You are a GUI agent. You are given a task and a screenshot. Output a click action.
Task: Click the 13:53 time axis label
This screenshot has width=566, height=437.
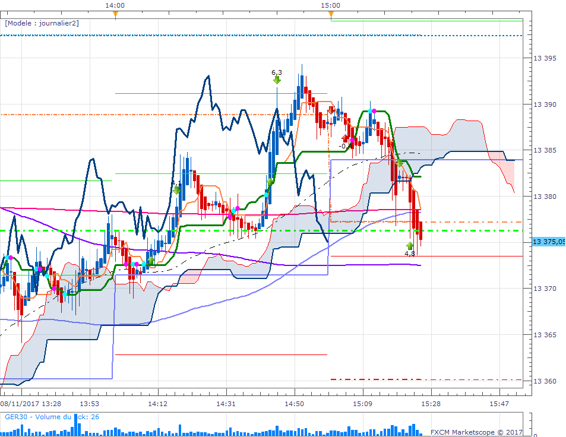click(89, 404)
